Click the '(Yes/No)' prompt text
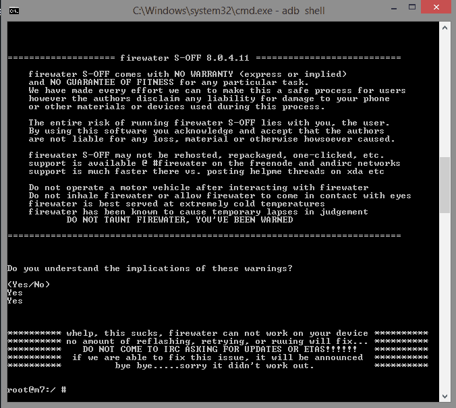 click(x=28, y=285)
